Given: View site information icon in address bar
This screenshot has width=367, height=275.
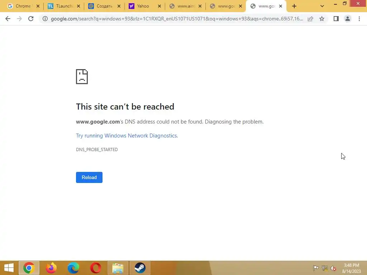Looking at the screenshot, I should 45,19.
